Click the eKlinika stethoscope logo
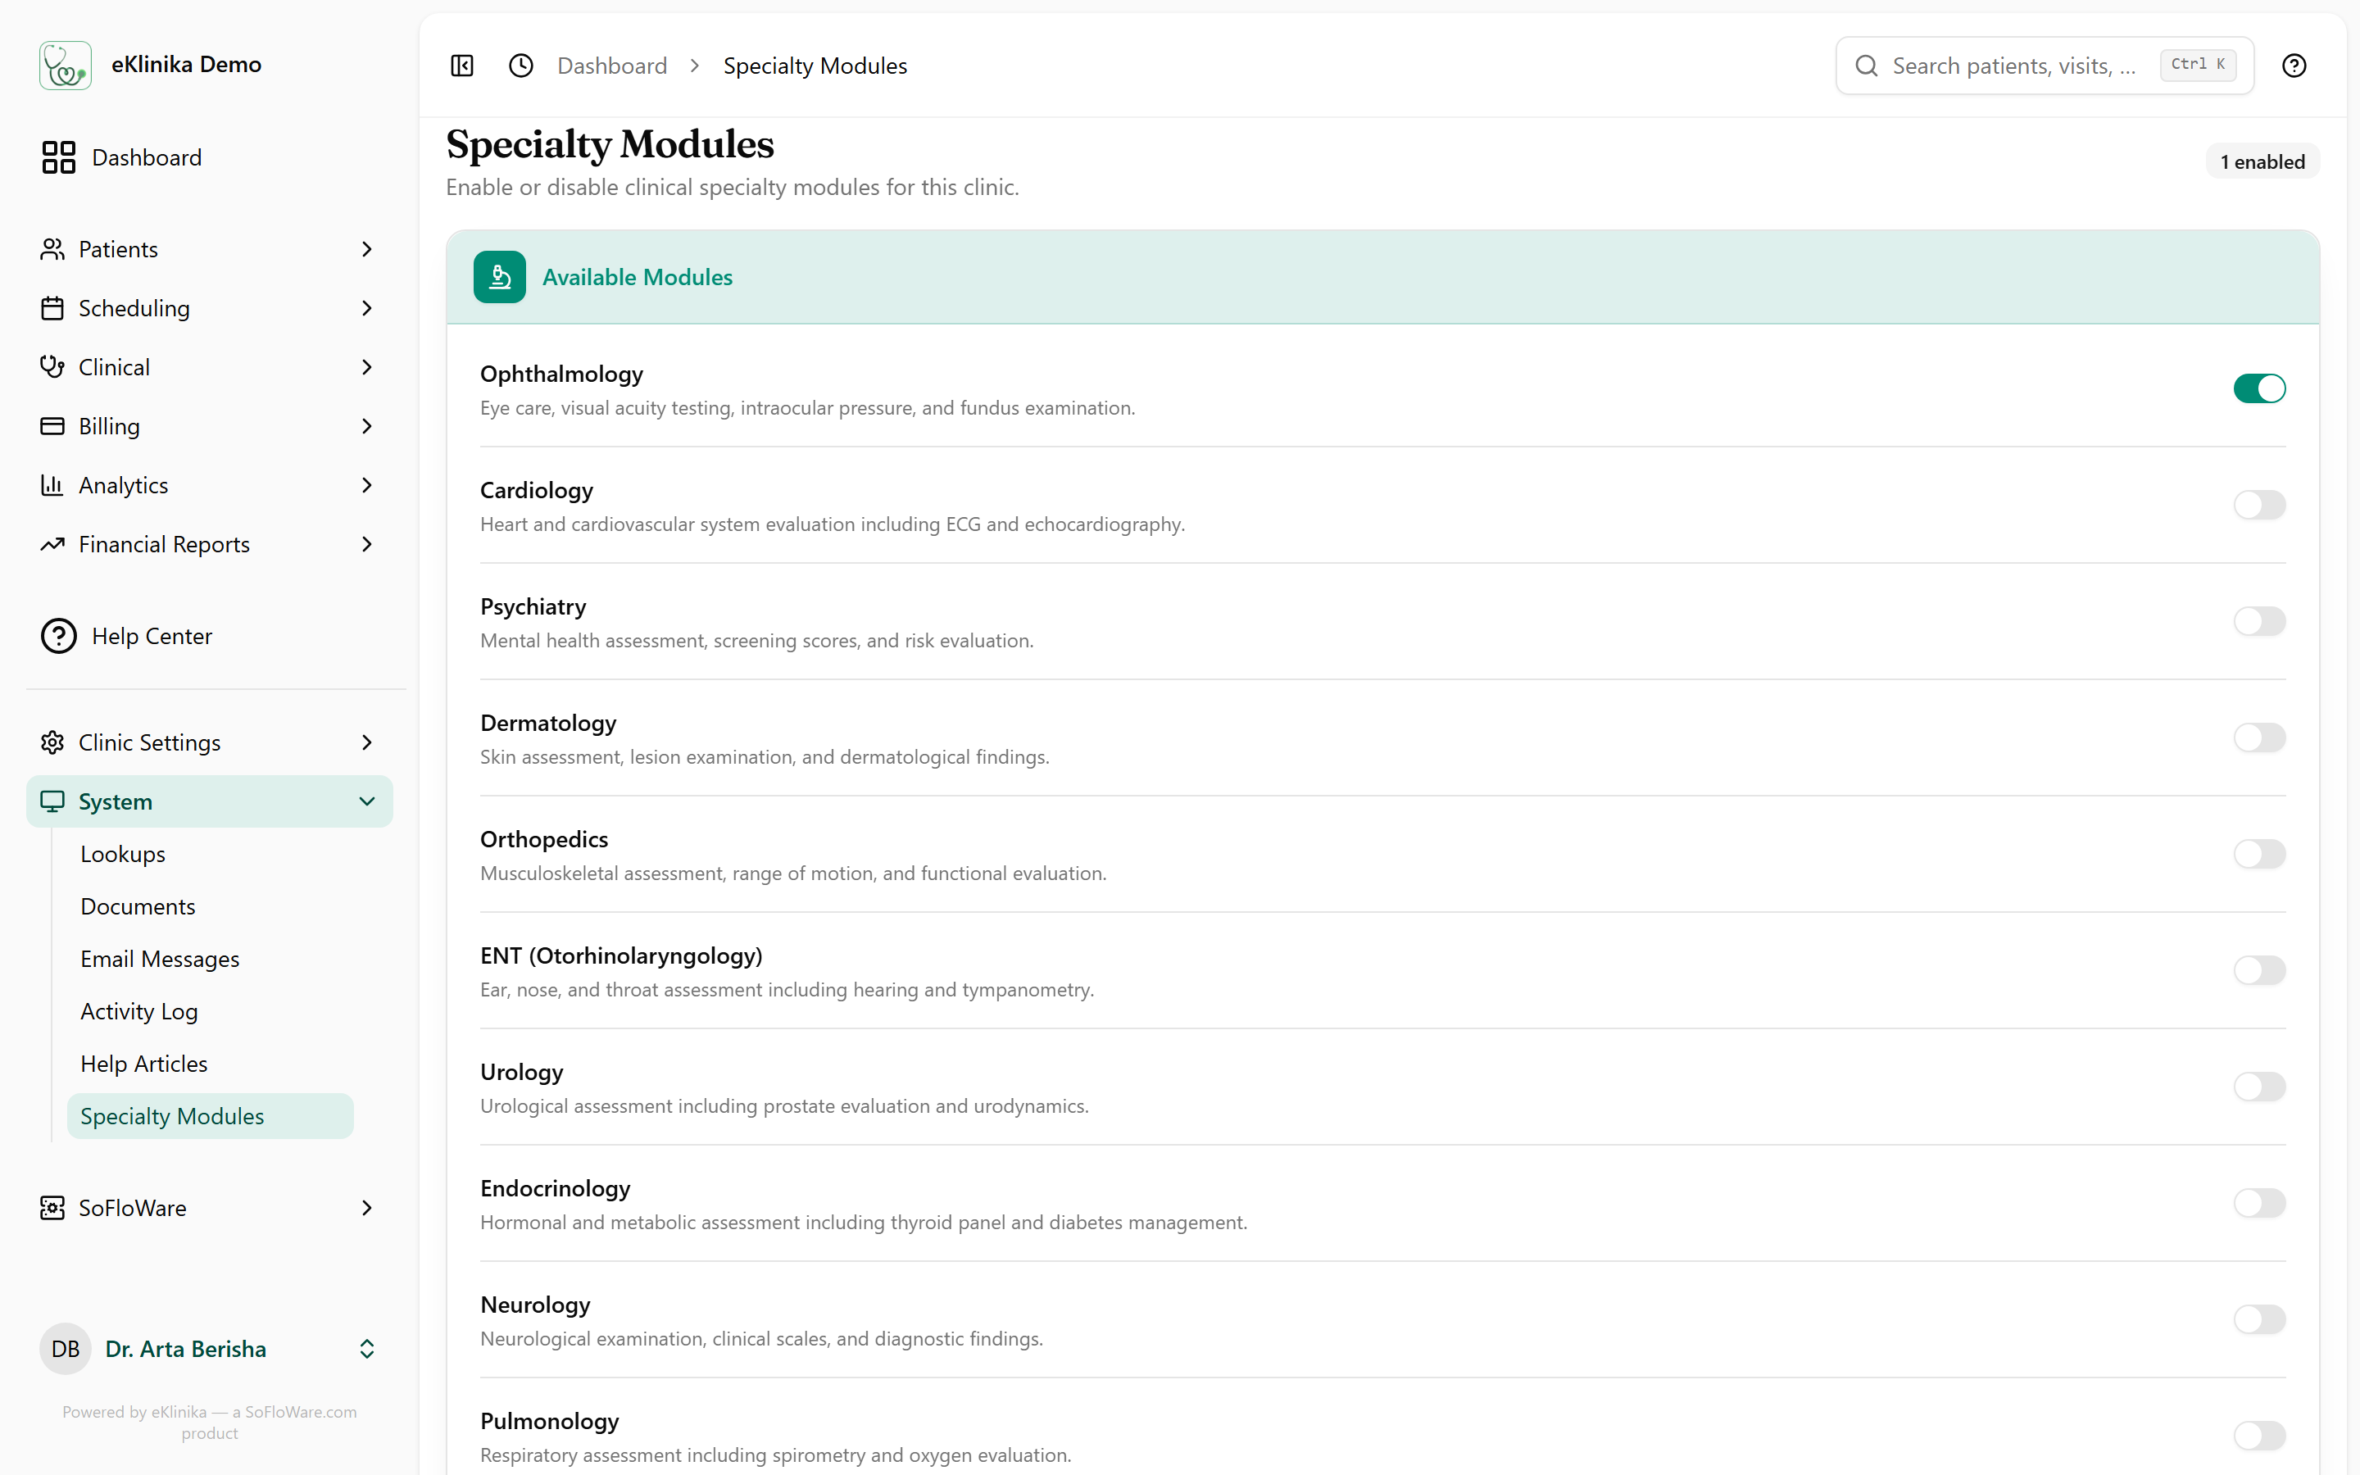This screenshot has width=2360, height=1475. (x=66, y=65)
